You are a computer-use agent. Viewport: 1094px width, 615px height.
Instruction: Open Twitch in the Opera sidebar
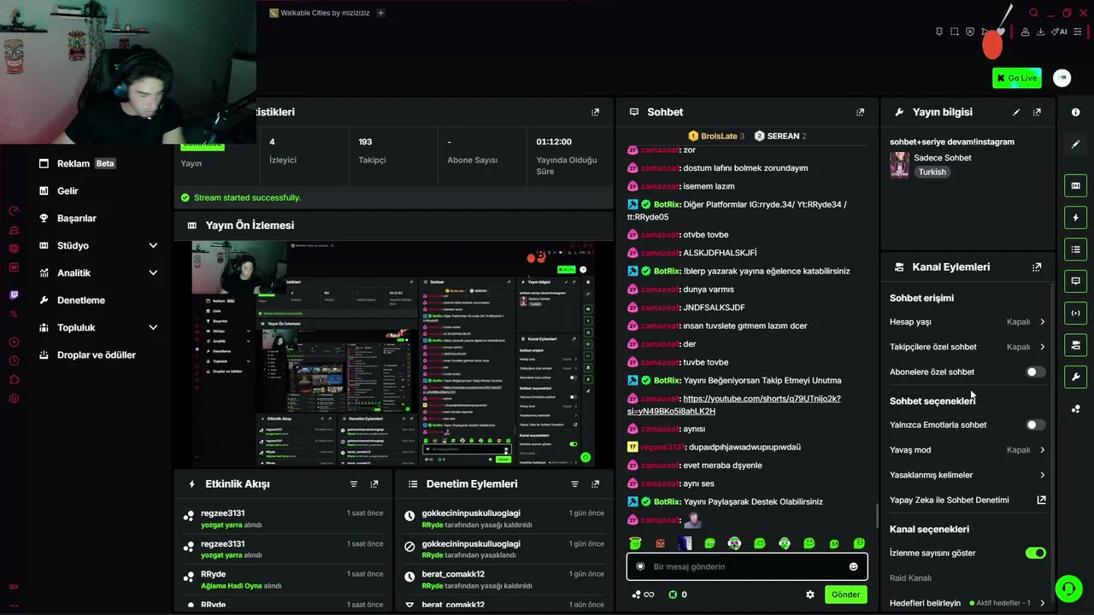(x=14, y=295)
